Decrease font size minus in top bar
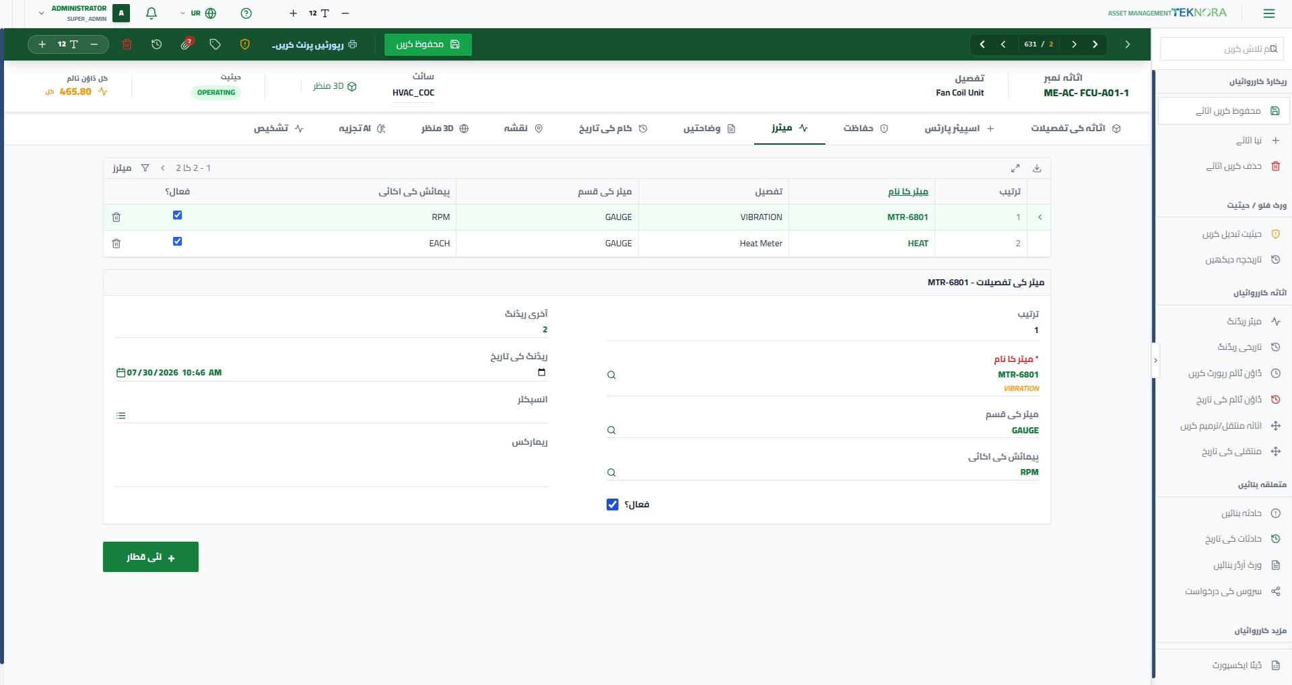The width and height of the screenshot is (1292, 685). tap(345, 13)
